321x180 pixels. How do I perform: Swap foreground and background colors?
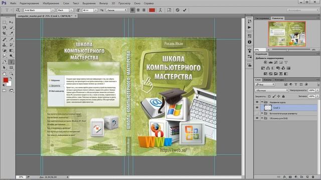click(11, 78)
